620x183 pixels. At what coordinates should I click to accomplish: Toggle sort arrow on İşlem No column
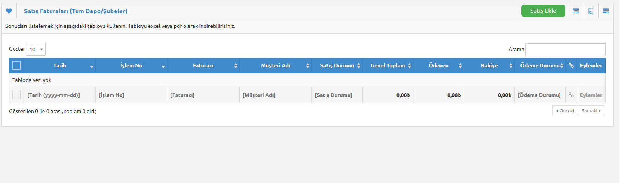[x=163, y=67]
